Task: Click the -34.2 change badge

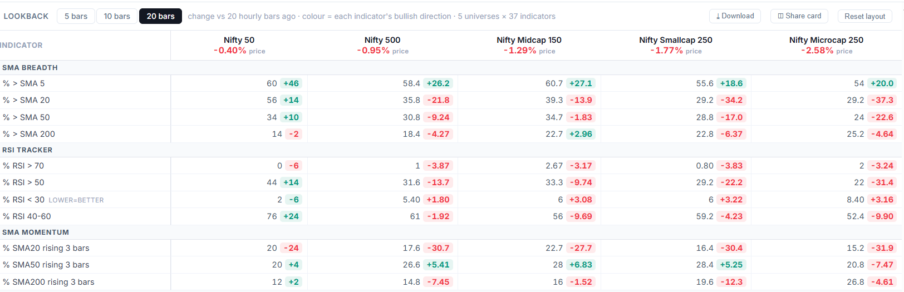Action: [731, 100]
